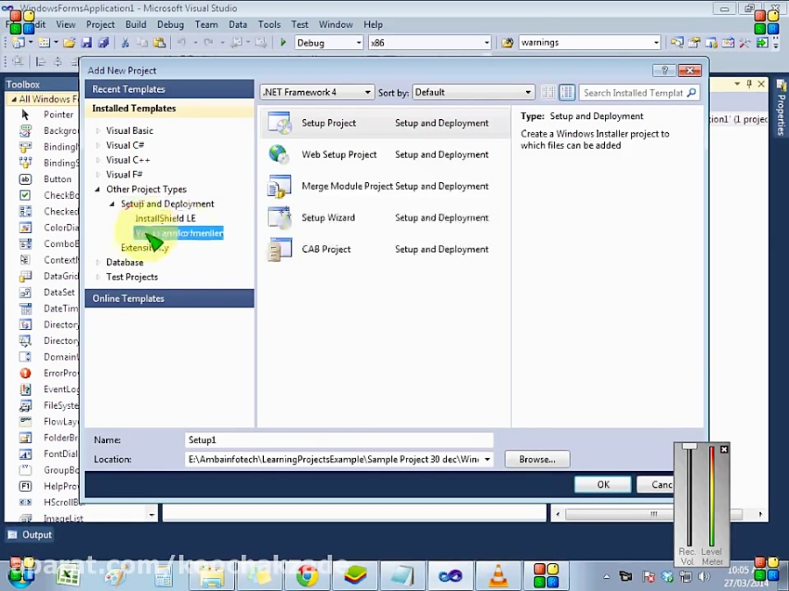Confirm with the OK button

click(x=602, y=484)
